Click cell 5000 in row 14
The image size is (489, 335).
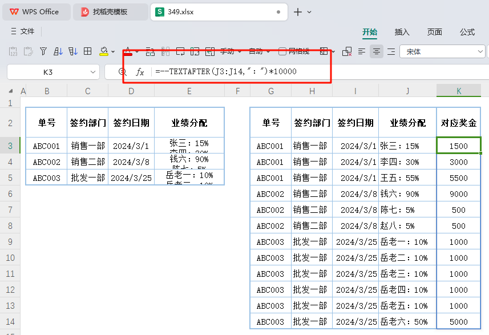coord(458,321)
